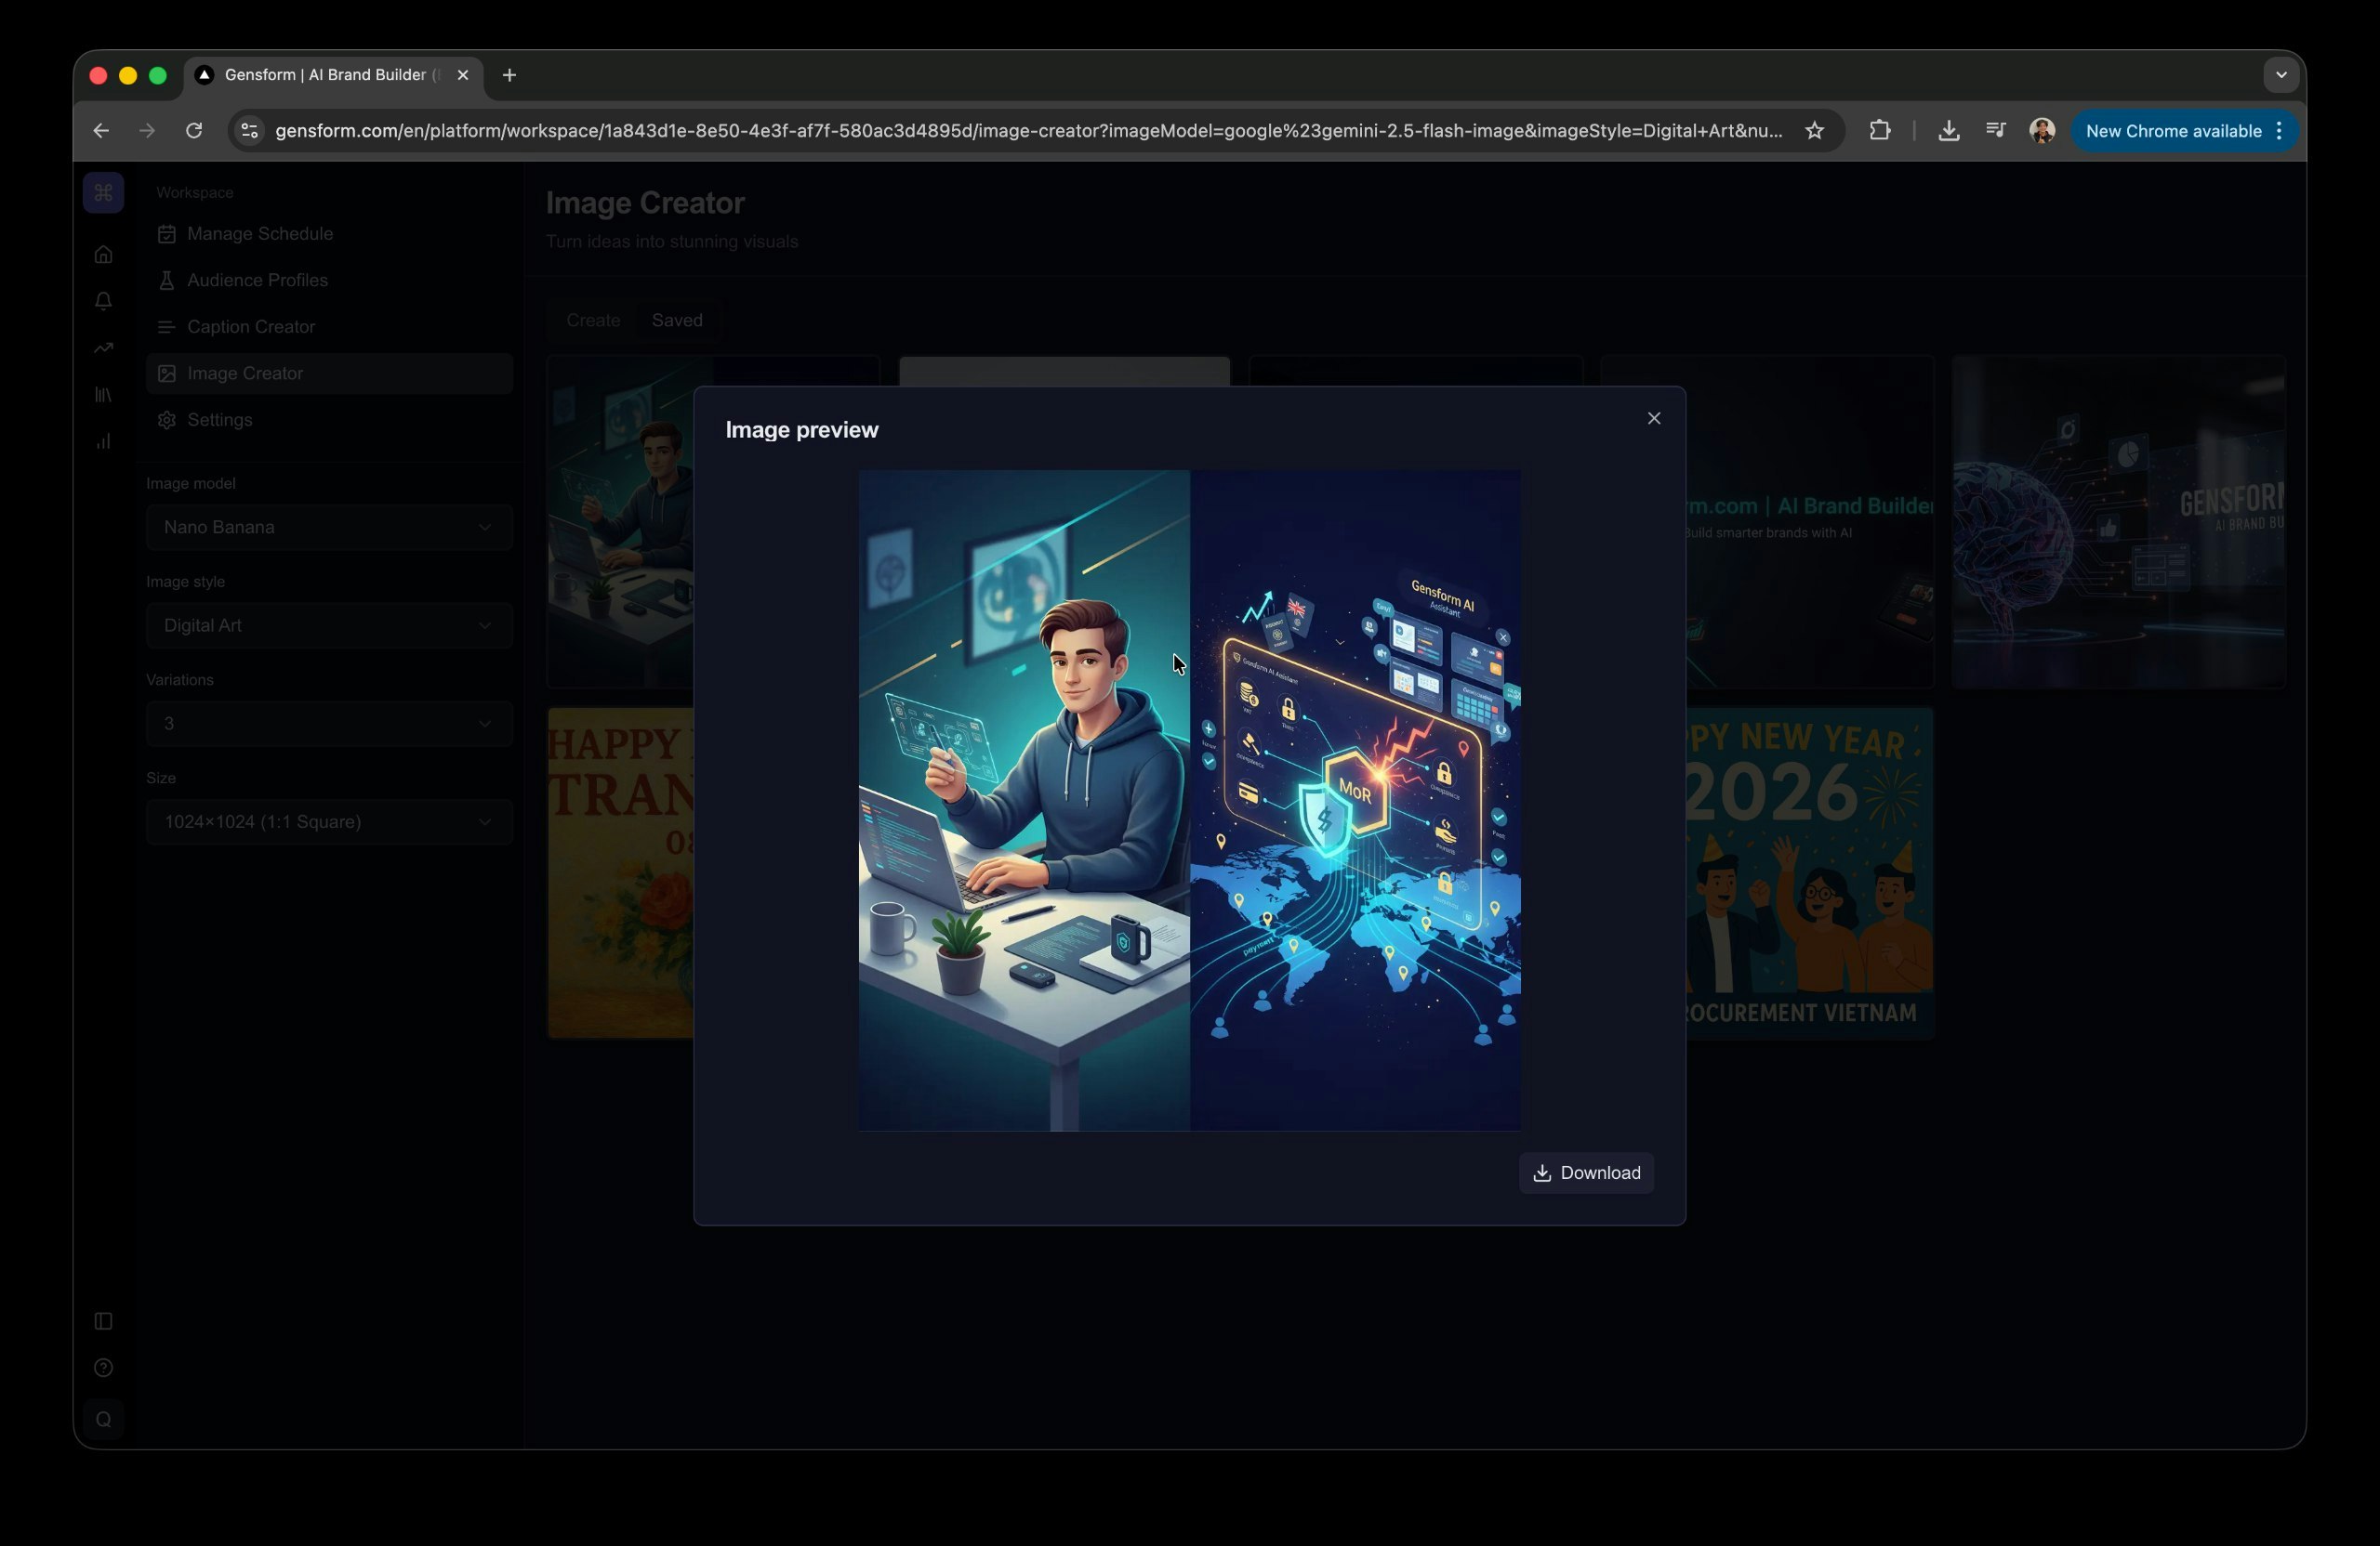This screenshot has height=1546, width=2380.
Task: Open the Image style dropdown showing Digital Art
Action: 328,625
